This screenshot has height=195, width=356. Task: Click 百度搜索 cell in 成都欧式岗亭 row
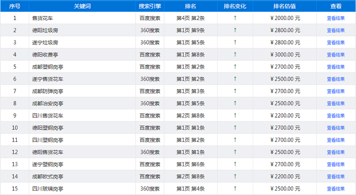[x=150, y=177]
